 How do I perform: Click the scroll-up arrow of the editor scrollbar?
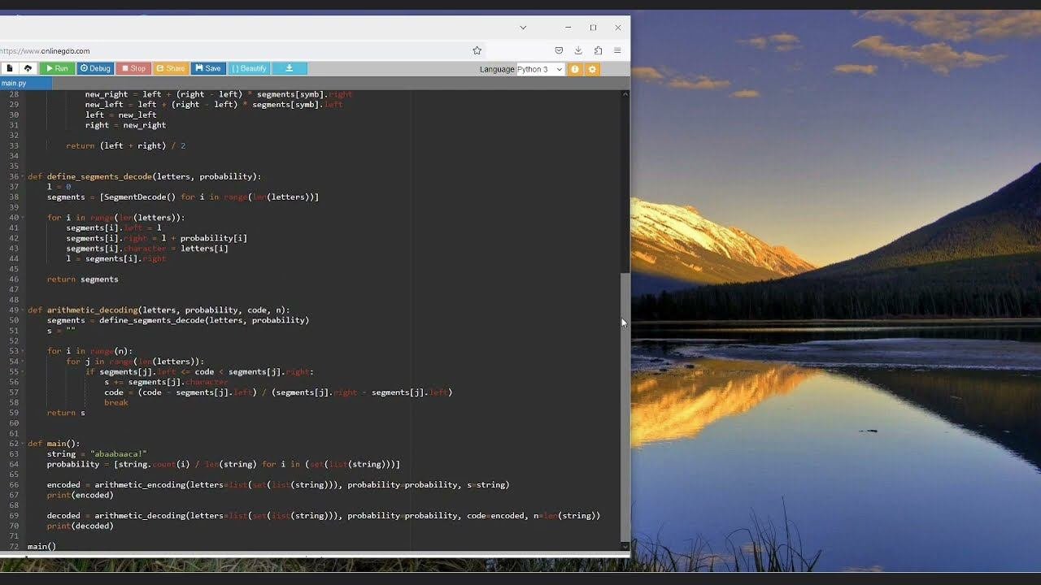click(x=625, y=94)
